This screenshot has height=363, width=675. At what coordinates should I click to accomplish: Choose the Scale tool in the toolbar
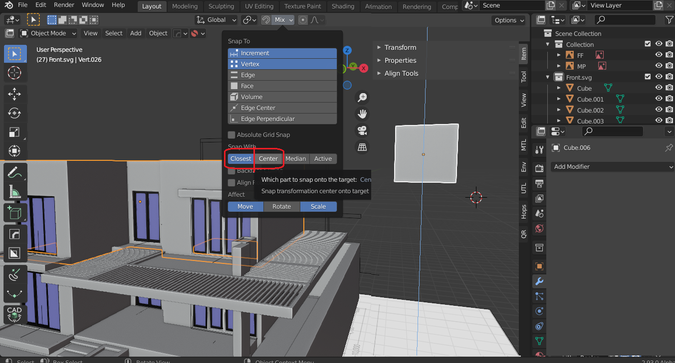(x=14, y=132)
